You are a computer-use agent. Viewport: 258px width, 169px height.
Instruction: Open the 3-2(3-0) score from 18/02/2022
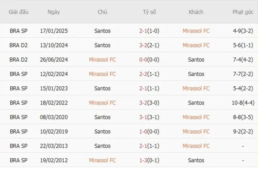click(149, 103)
